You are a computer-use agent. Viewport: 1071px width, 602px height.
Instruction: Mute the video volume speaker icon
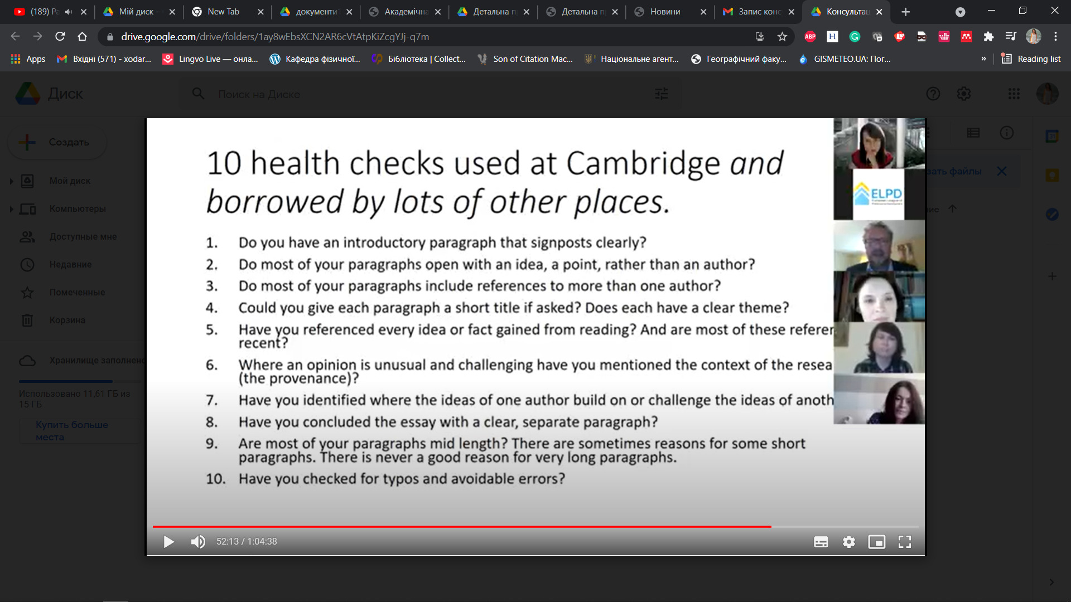(198, 542)
